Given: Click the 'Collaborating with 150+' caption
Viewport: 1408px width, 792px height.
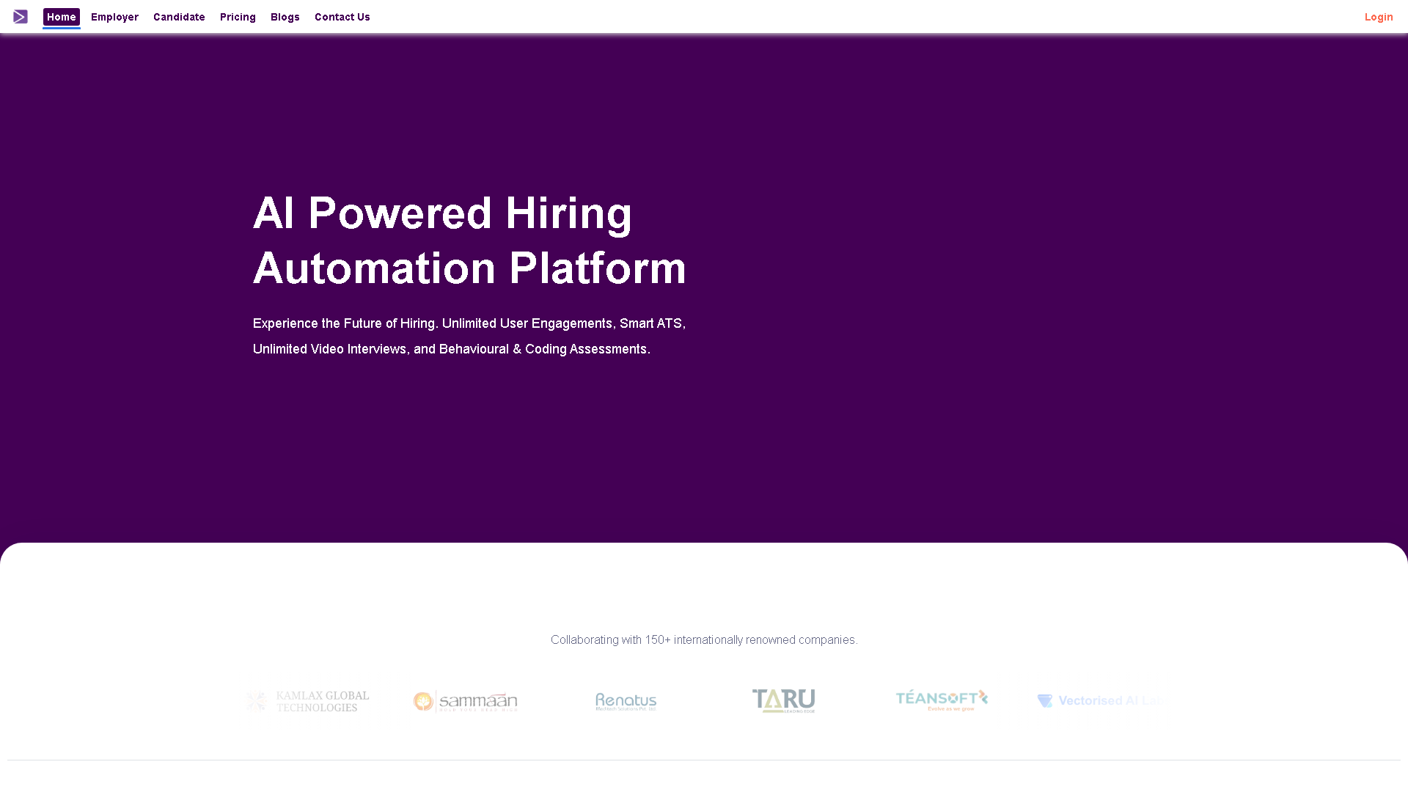Looking at the screenshot, I should pyautogui.click(x=704, y=640).
